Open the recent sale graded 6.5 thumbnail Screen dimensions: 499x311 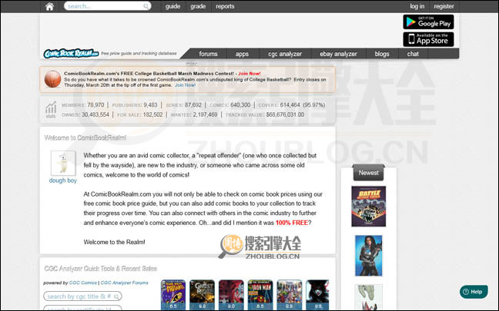point(173,295)
